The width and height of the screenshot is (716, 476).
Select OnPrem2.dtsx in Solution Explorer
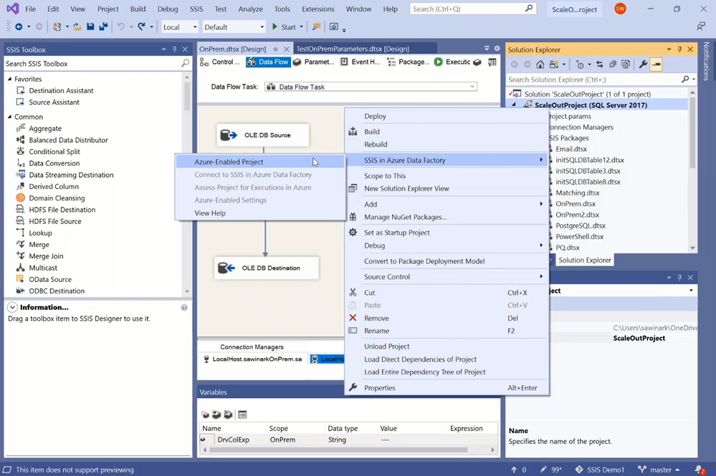pos(577,214)
